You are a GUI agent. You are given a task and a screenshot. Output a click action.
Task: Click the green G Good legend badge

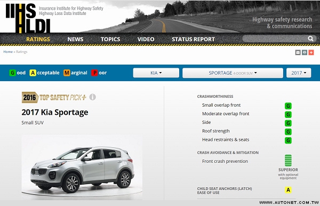click(x=12, y=73)
